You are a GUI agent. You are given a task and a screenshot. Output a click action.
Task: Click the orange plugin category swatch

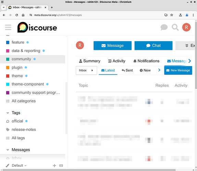tap(8, 67)
